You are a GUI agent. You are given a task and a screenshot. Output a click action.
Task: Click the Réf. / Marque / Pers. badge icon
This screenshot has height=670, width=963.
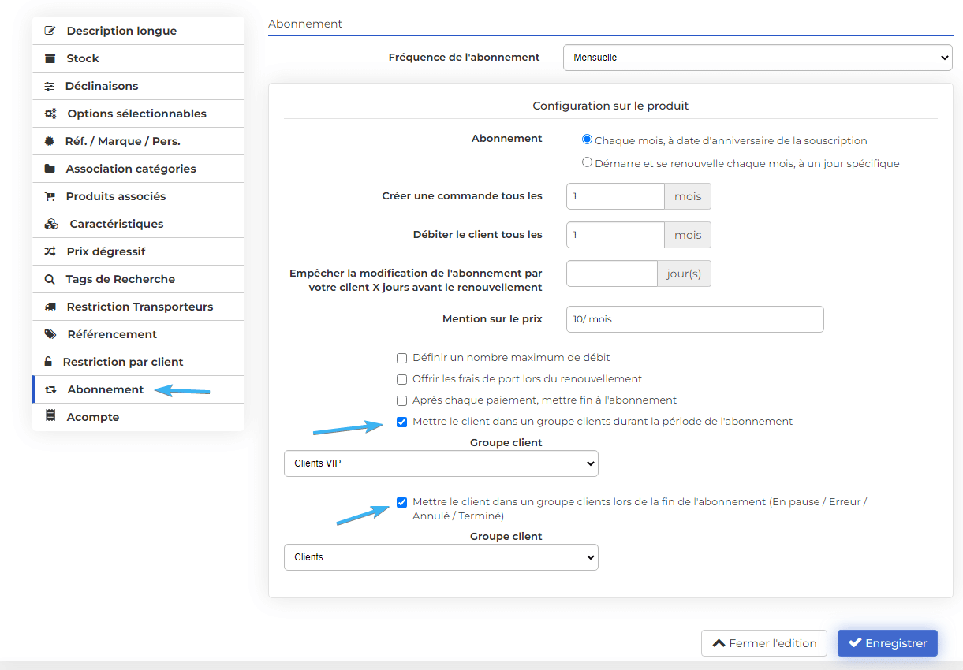(50, 141)
